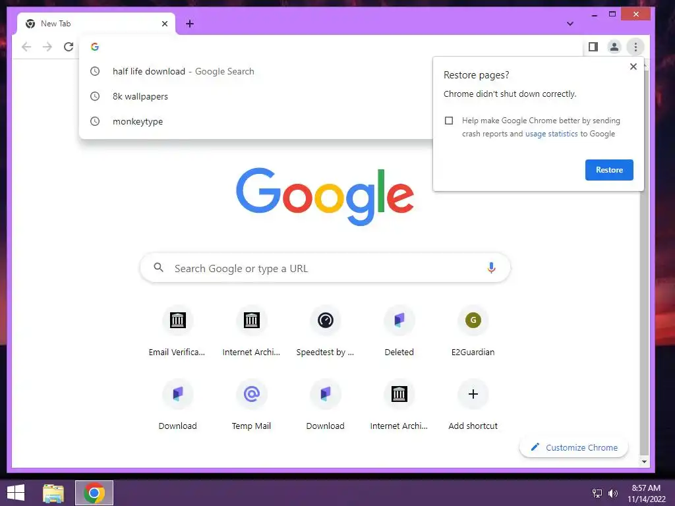
Task: Click the Restore button
Action: 609,170
